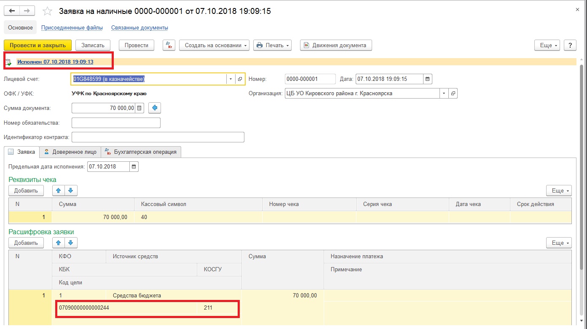Click the Исполнен status link
The width and height of the screenshot is (587, 329).
point(55,62)
